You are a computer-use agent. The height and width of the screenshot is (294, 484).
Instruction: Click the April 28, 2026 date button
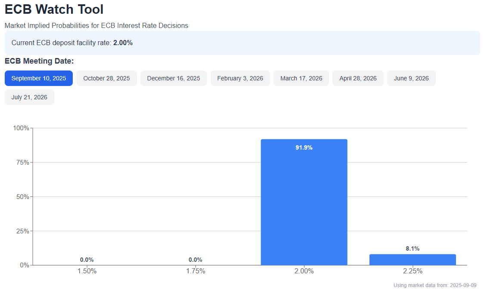(x=358, y=78)
